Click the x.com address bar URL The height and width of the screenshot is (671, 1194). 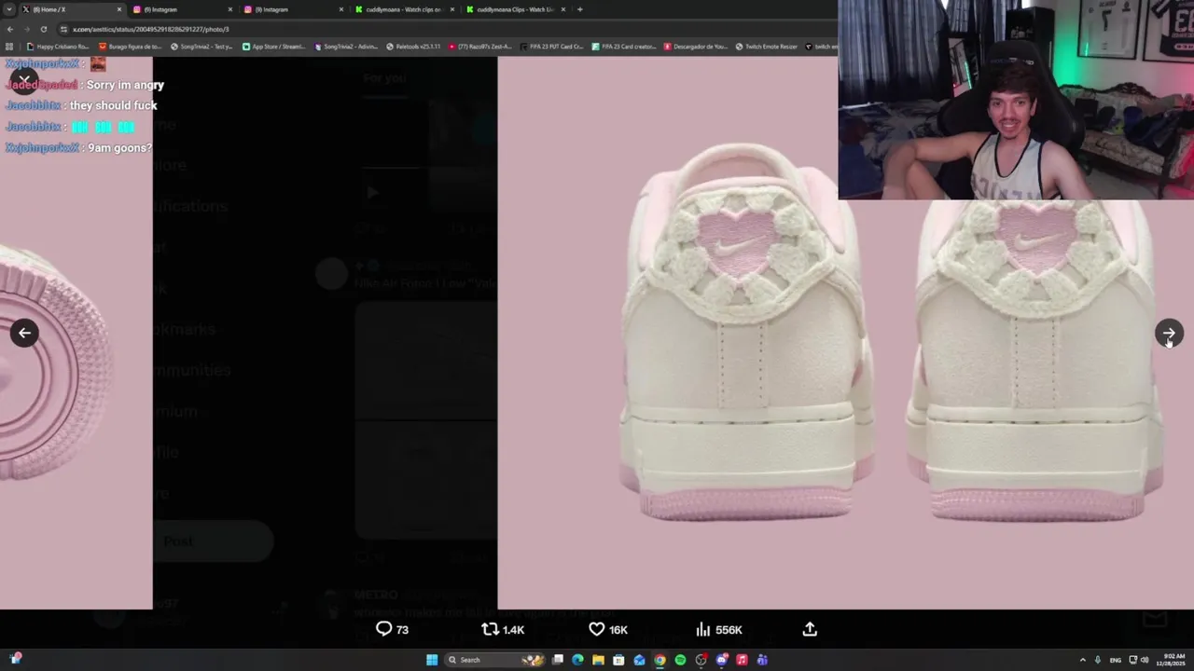150,29
